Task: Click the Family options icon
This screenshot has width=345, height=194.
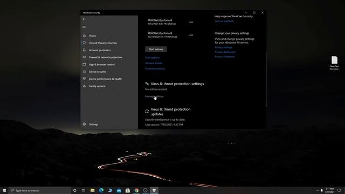Action: [x=84, y=86]
